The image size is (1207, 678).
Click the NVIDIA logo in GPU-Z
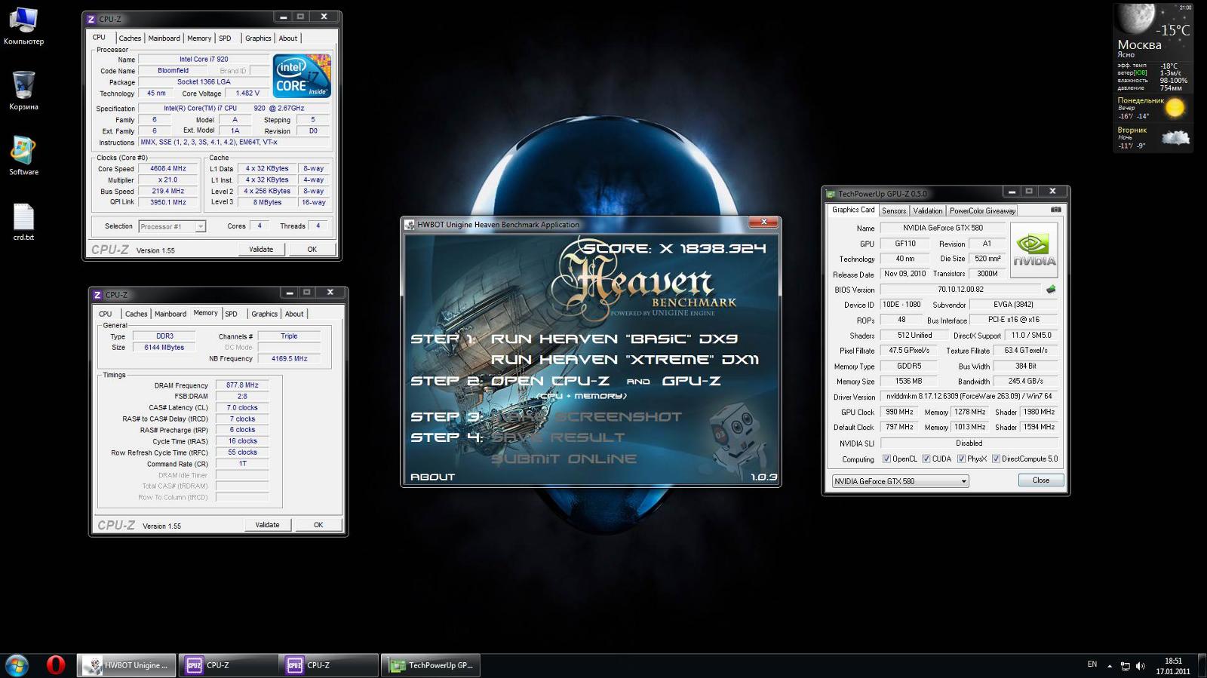coord(1033,250)
